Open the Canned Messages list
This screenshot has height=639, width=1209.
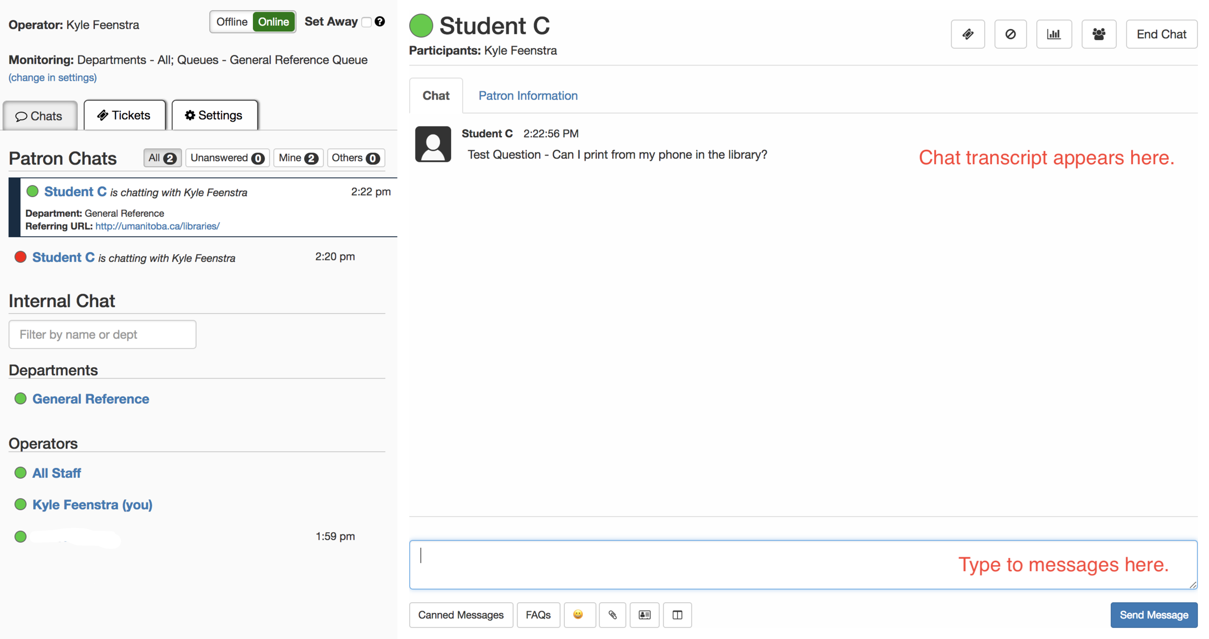tap(460, 614)
